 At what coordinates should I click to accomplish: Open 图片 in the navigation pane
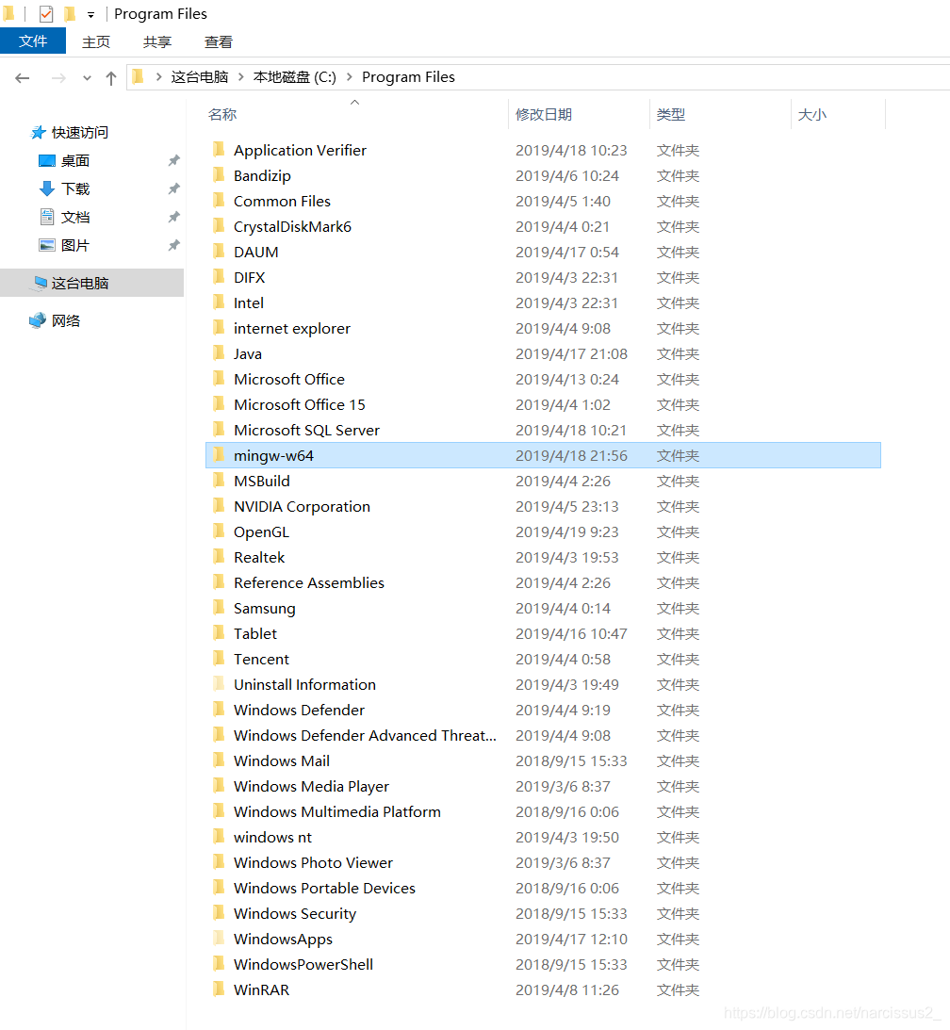(x=74, y=246)
